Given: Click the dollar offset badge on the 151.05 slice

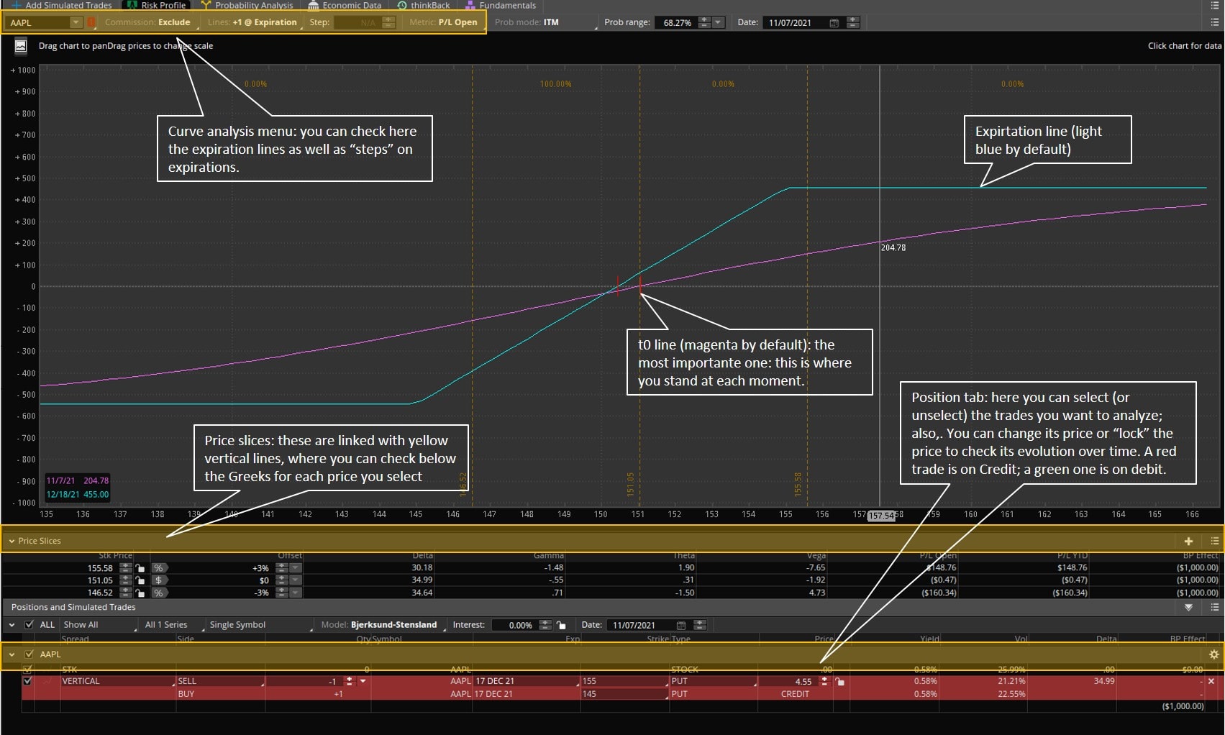Looking at the screenshot, I should (158, 580).
